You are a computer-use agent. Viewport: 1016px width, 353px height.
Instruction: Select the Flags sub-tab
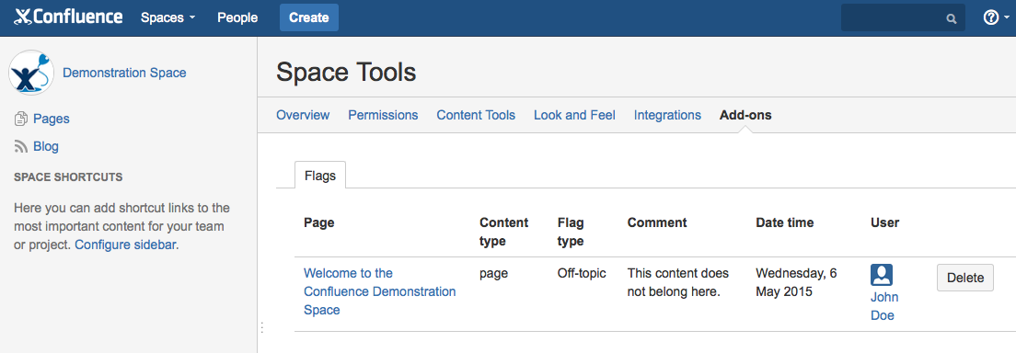320,175
